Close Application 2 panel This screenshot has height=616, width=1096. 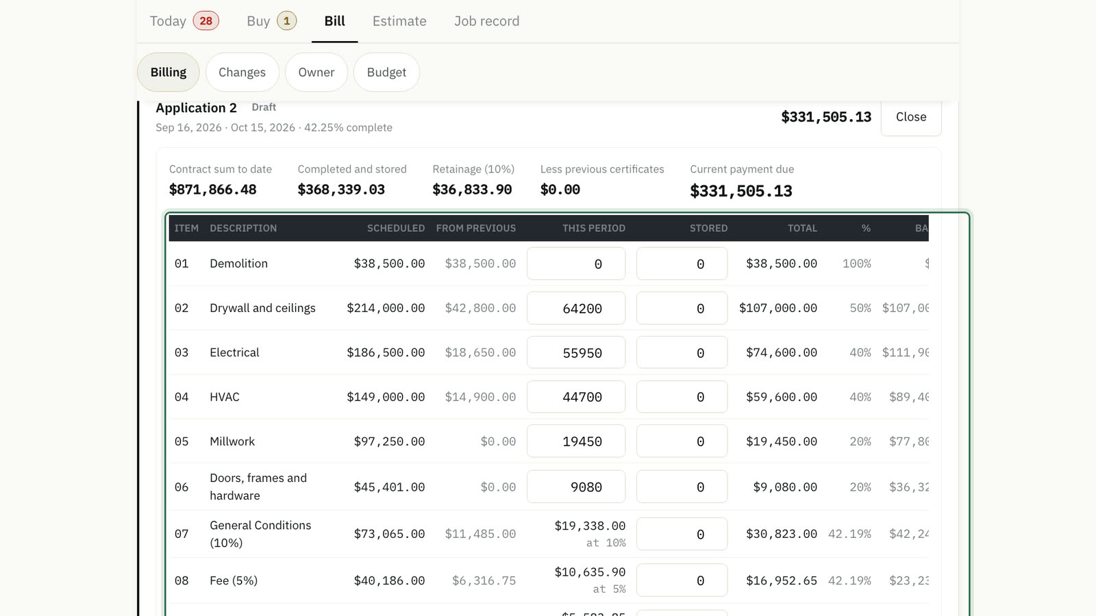point(911,117)
